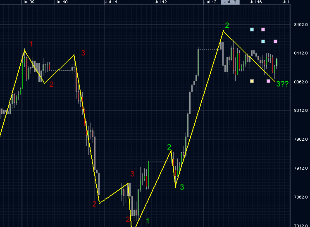Select the 8012.0 price axis label
310x227 pixels.
(301, 111)
